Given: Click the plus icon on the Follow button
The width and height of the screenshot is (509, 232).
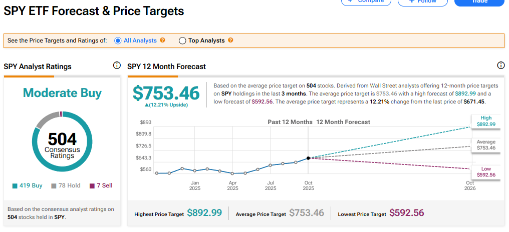Looking at the screenshot, I should (412, 1).
